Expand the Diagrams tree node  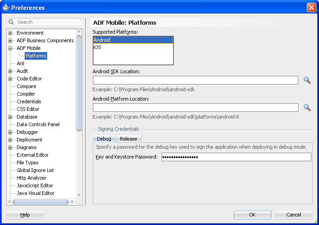point(10,147)
